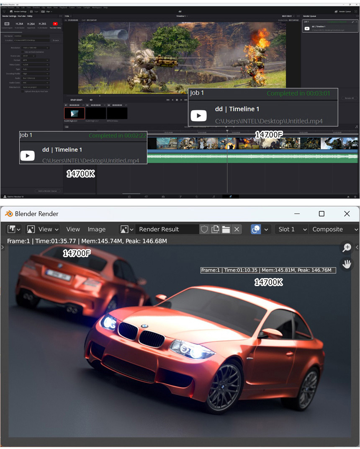Image resolution: width=360 pixels, height=449 pixels.
Task: Enable Use vertical resolution checkbox
Action: (x=22, y=52)
